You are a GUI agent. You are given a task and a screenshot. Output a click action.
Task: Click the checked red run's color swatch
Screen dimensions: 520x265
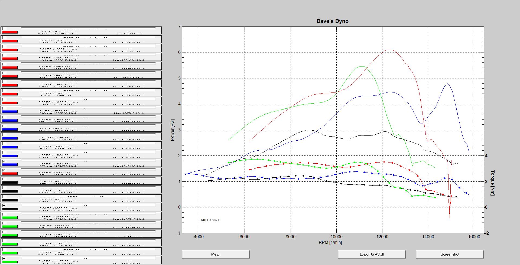coord(10,174)
